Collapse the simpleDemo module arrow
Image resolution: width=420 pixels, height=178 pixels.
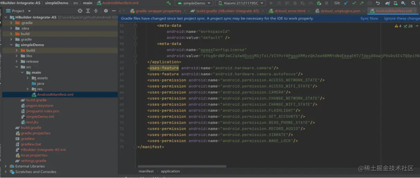click(x=12, y=45)
